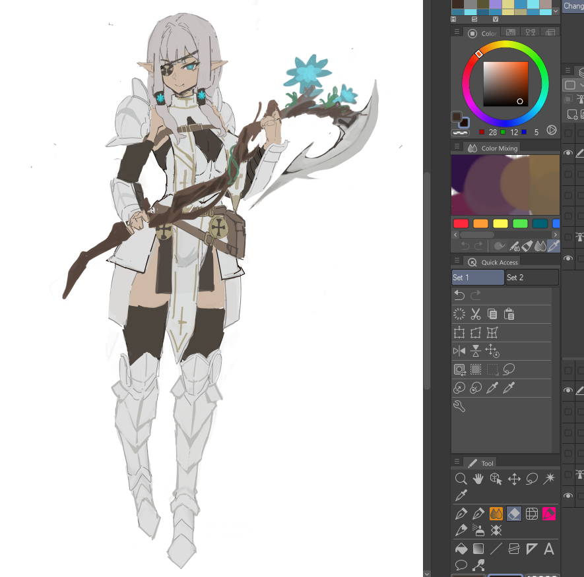Pick the yellow swatch in Color Mixing
This screenshot has height=577, width=584.
coord(500,224)
